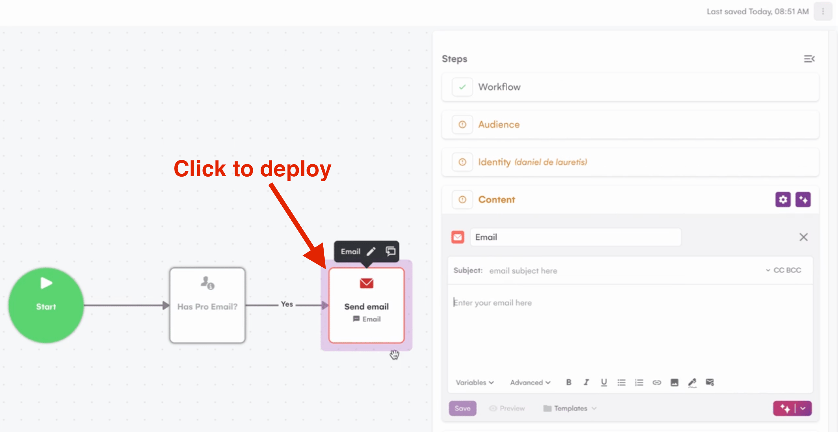
Task: Expand CC BCC options
Action: 783,270
